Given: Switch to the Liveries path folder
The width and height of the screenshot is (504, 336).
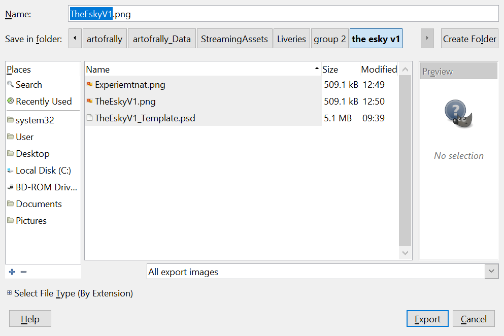Looking at the screenshot, I should 291,39.
